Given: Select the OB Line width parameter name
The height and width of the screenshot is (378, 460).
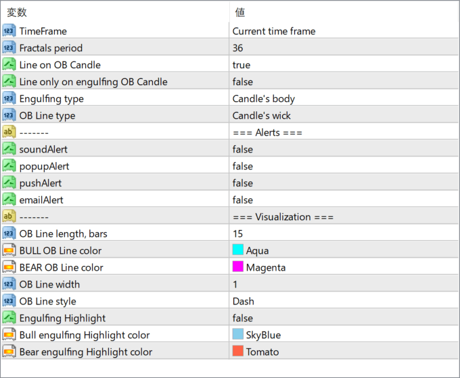Looking at the screenshot, I should coord(49,284).
